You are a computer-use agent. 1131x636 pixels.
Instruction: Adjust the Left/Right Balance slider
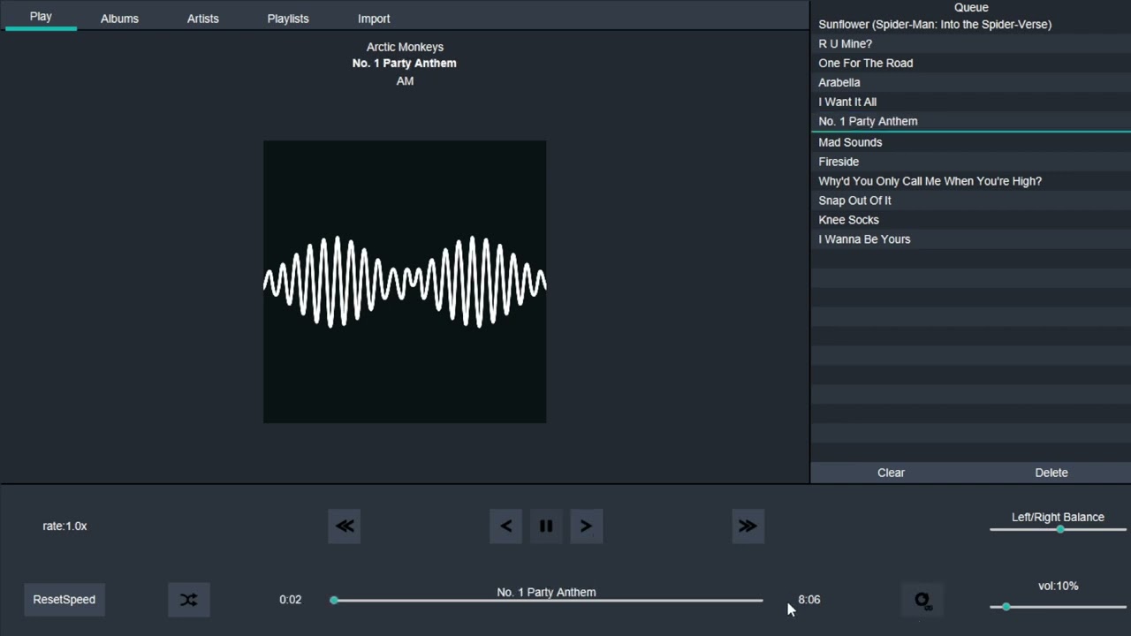point(1059,529)
